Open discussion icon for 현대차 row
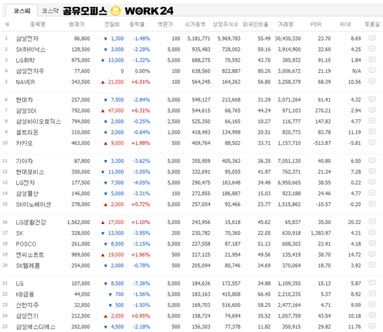383x332 pixels. tap(372, 99)
